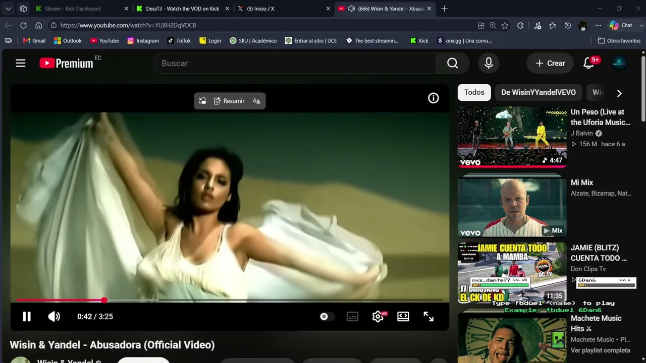Screen dimensions: 646x363
Task: Open the account avatar menu
Action: (619, 63)
